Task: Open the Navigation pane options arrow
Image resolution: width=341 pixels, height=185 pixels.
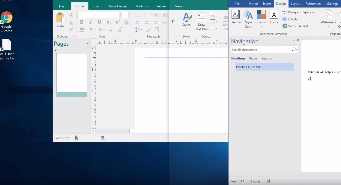Action: pos(293,40)
